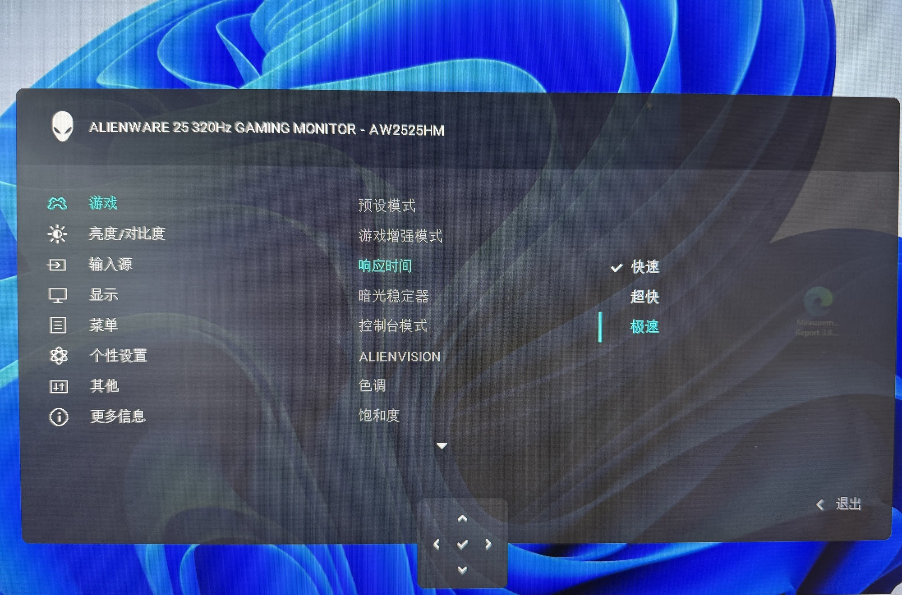Open 菜单 settings via its list icon
The height and width of the screenshot is (595, 902).
[x=58, y=326]
